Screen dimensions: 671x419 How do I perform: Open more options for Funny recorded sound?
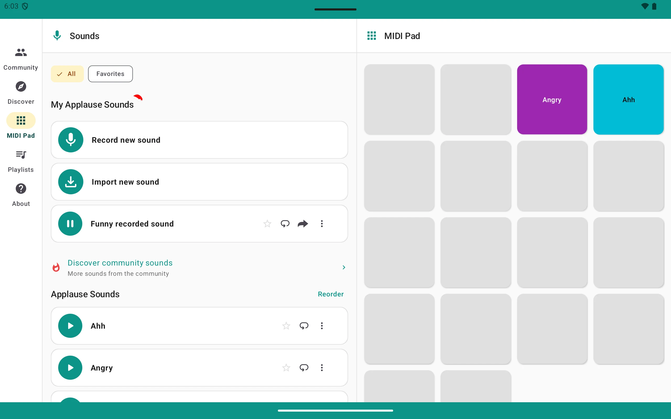tap(322, 224)
